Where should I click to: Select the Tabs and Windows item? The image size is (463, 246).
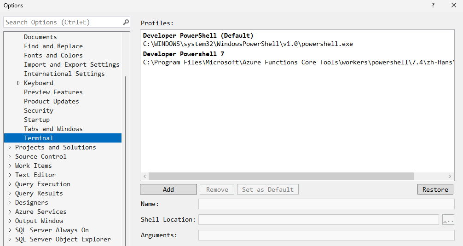pos(53,129)
